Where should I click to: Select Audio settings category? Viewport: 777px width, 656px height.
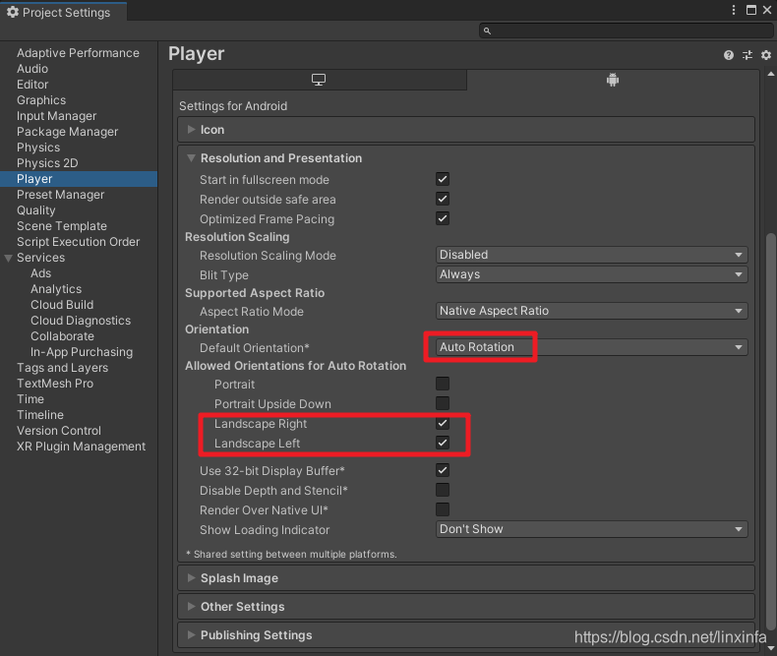[x=32, y=69]
